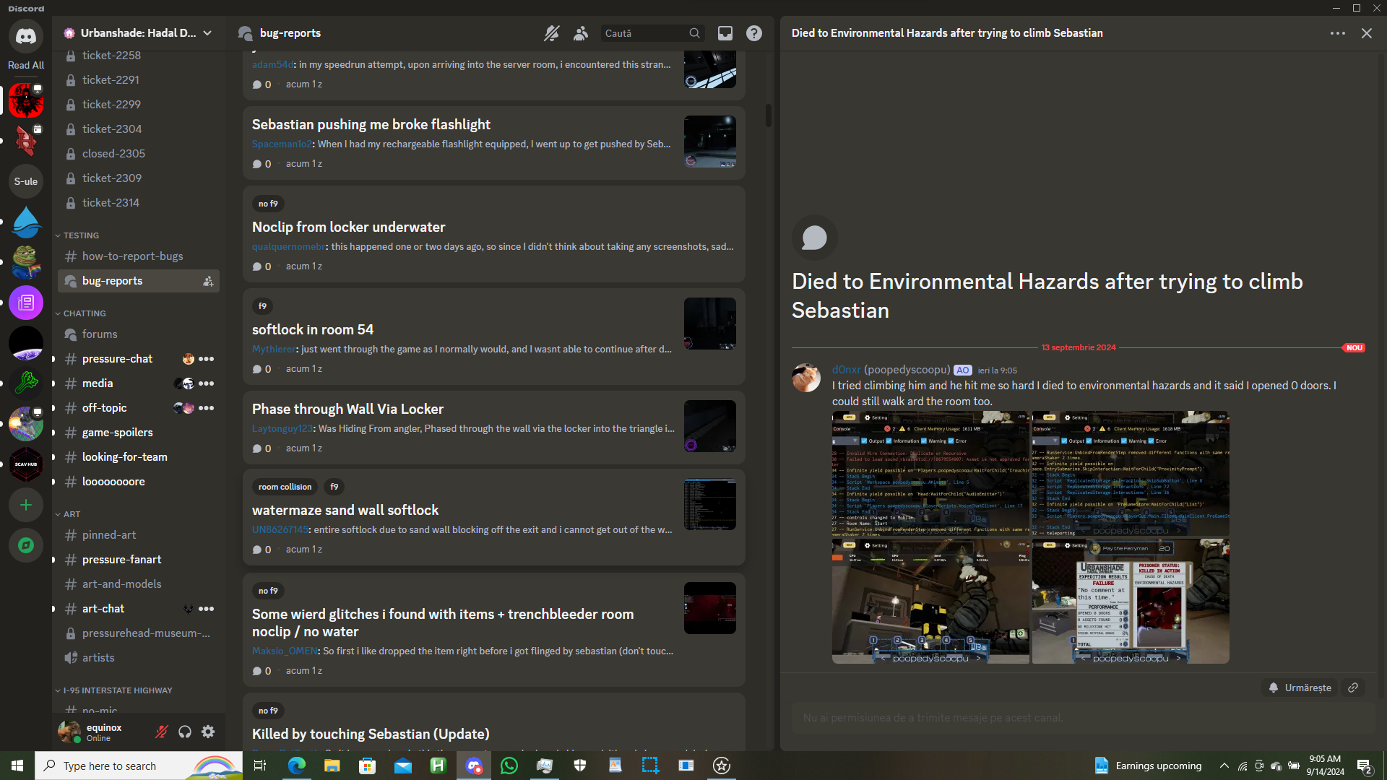1387x780 pixels.
Task: Open the 'softlock in room 54' post
Action: click(x=312, y=329)
